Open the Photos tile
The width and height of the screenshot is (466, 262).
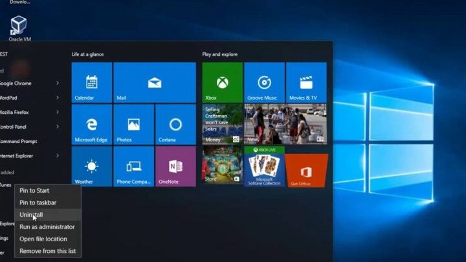(134, 124)
